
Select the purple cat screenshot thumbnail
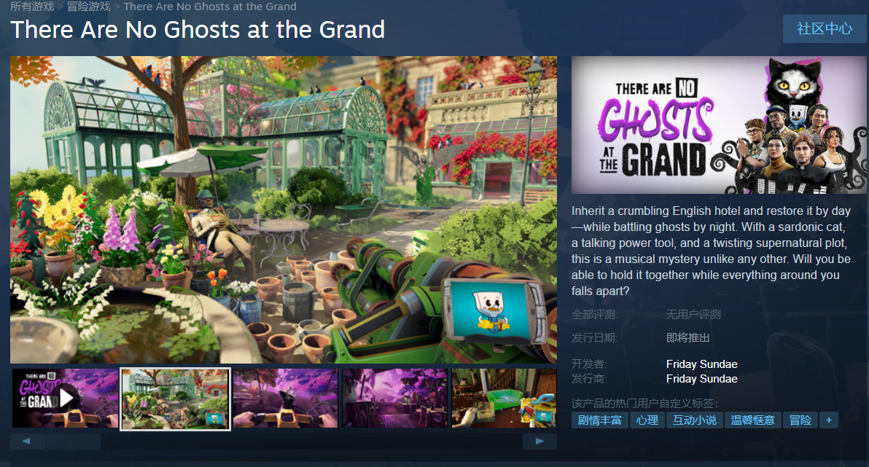286,399
